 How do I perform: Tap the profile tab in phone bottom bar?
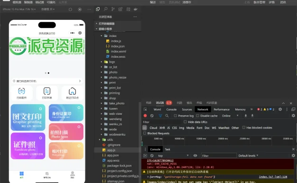[73, 174]
